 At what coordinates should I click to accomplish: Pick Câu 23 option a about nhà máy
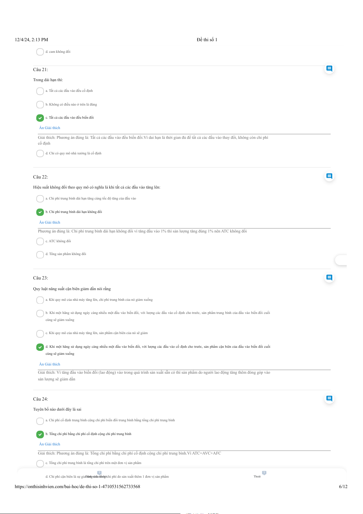(x=40, y=300)
